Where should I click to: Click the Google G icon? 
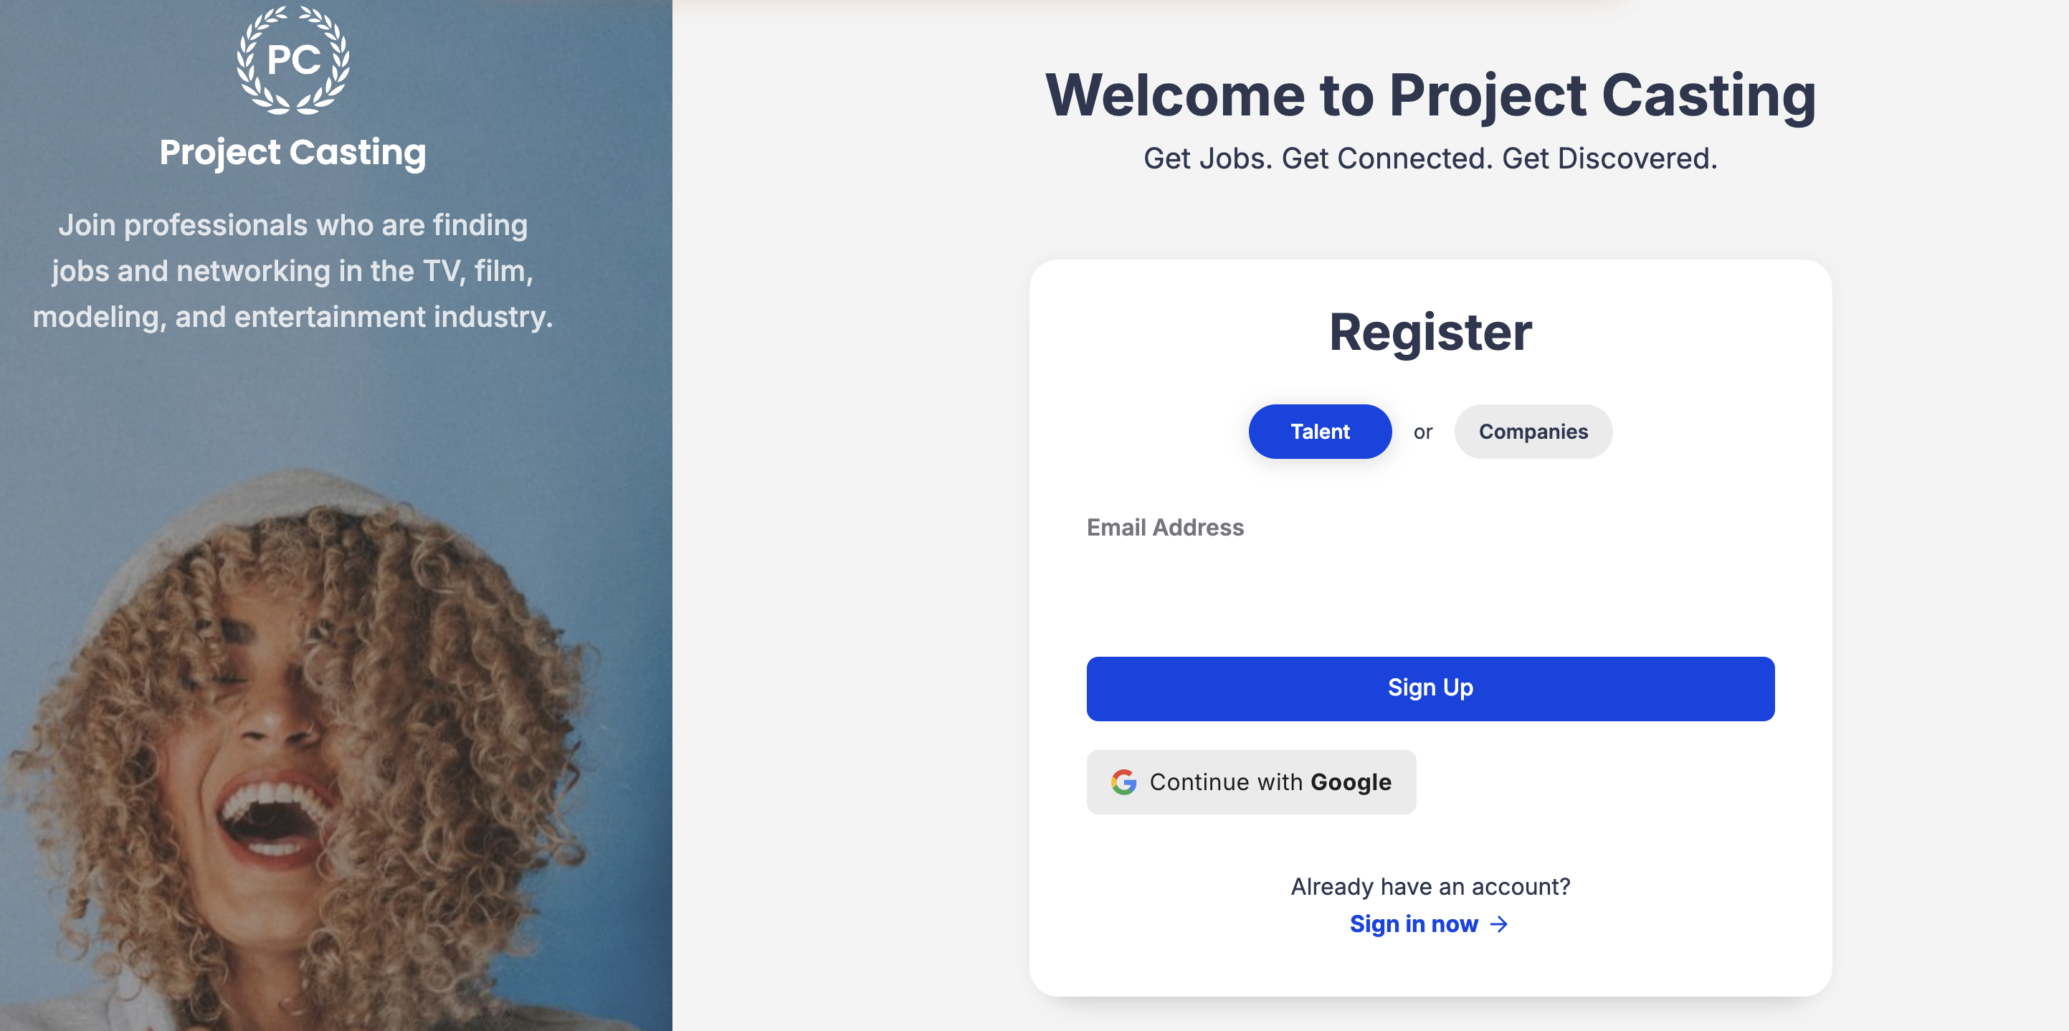1123,781
